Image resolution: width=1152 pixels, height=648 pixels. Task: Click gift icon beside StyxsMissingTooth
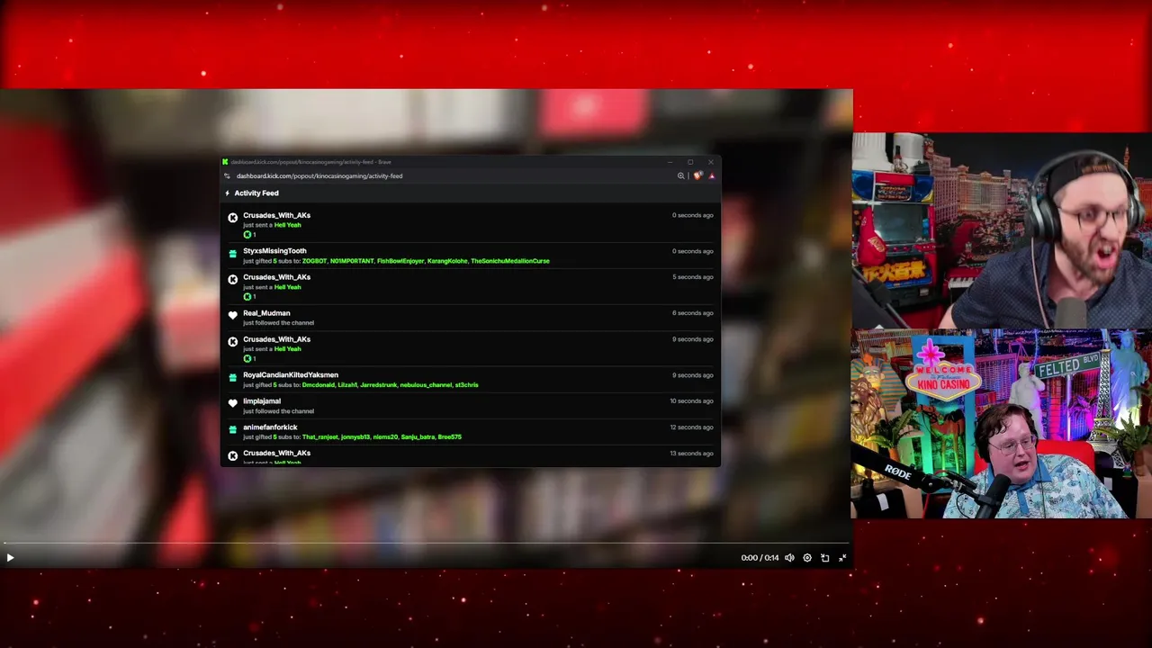(x=232, y=254)
